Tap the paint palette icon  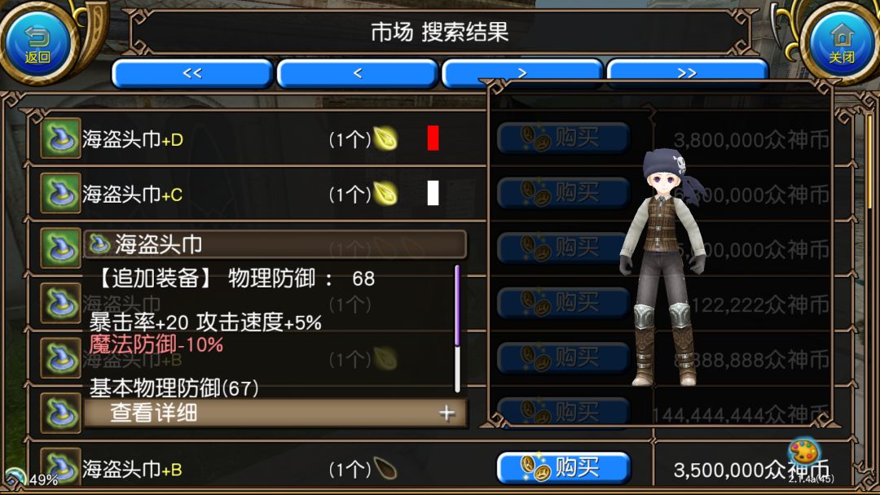pos(805,453)
